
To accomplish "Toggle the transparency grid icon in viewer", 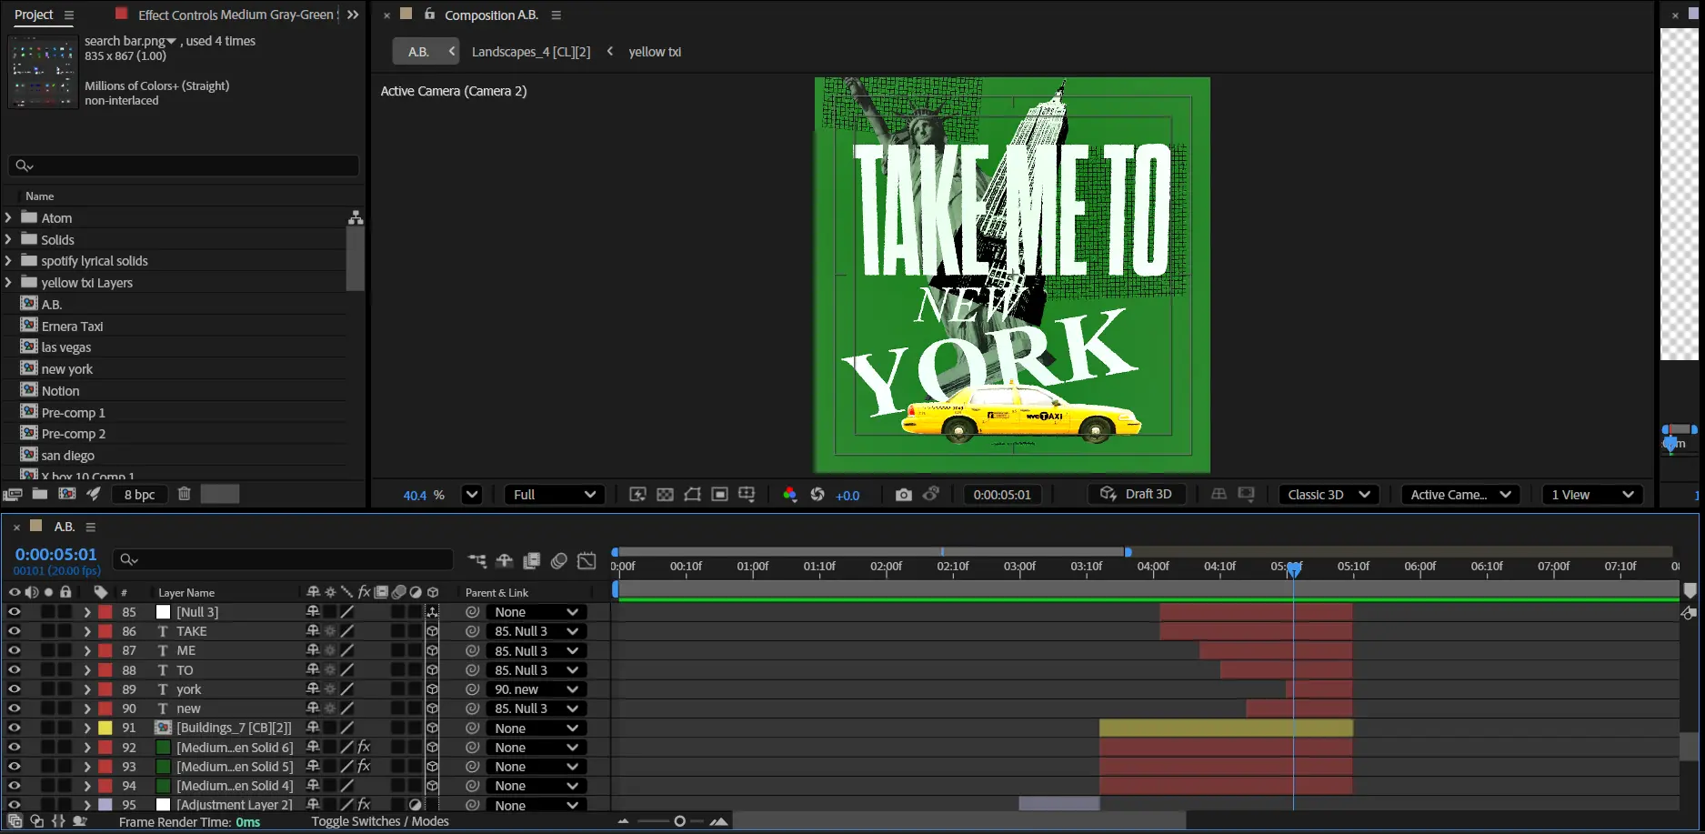I will pyautogui.click(x=666, y=495).
